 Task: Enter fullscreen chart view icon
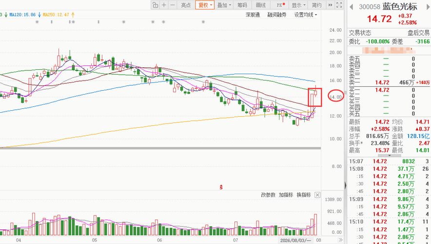pos(339,5)
